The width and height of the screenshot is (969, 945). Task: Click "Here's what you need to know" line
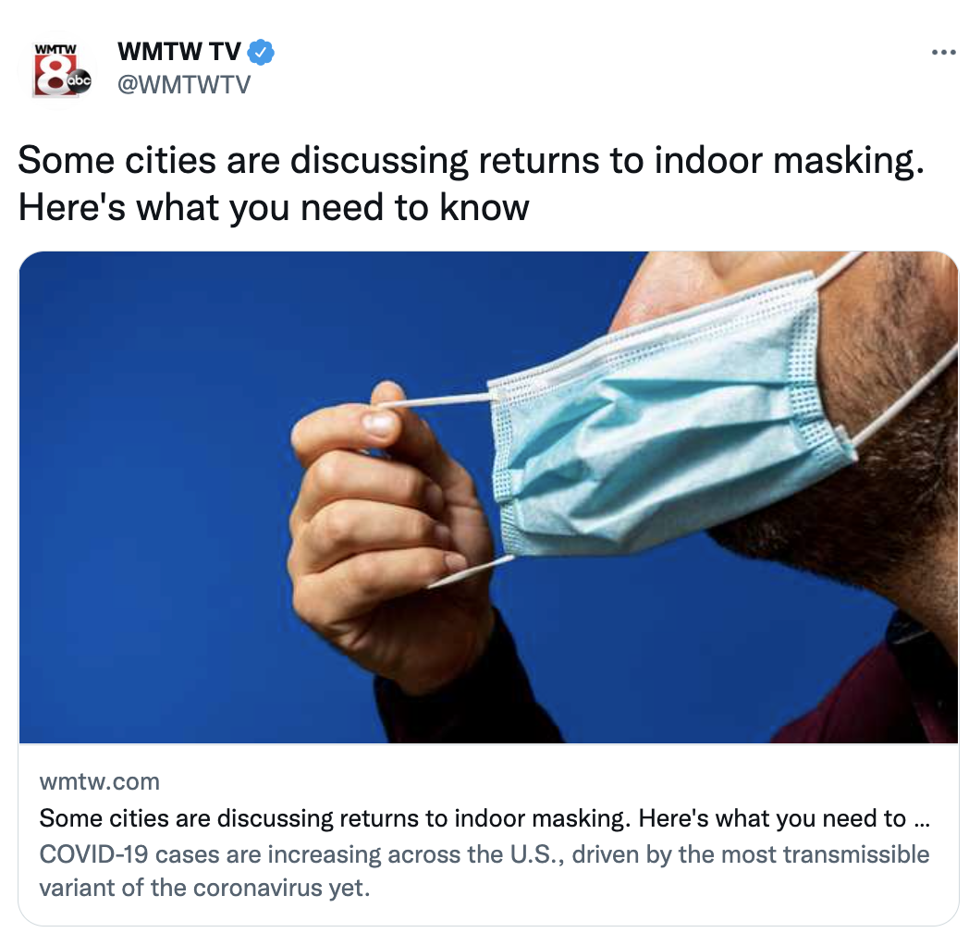coord(274,207)
